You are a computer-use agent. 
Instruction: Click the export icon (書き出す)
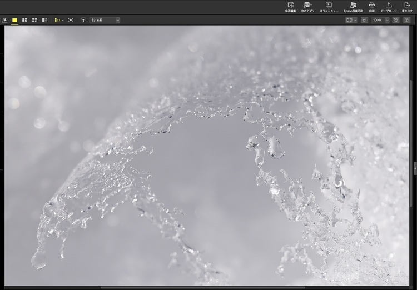click(407, 6)
